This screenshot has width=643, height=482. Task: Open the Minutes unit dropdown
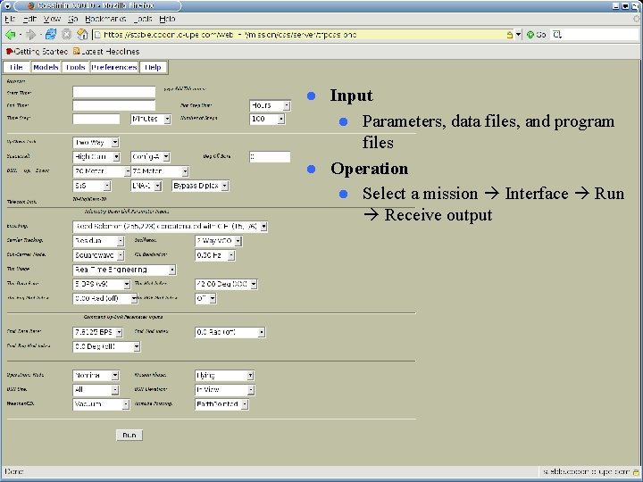point(151,119)
